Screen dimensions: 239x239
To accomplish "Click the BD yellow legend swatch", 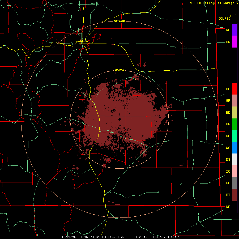I will pyautogui.click(x=234, y=112).
